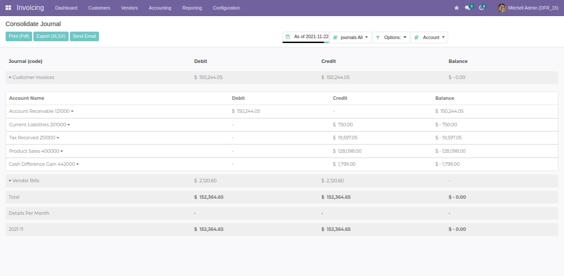
Task: Click the funnel icon beside Options
Action: click(x=378, y=38)
